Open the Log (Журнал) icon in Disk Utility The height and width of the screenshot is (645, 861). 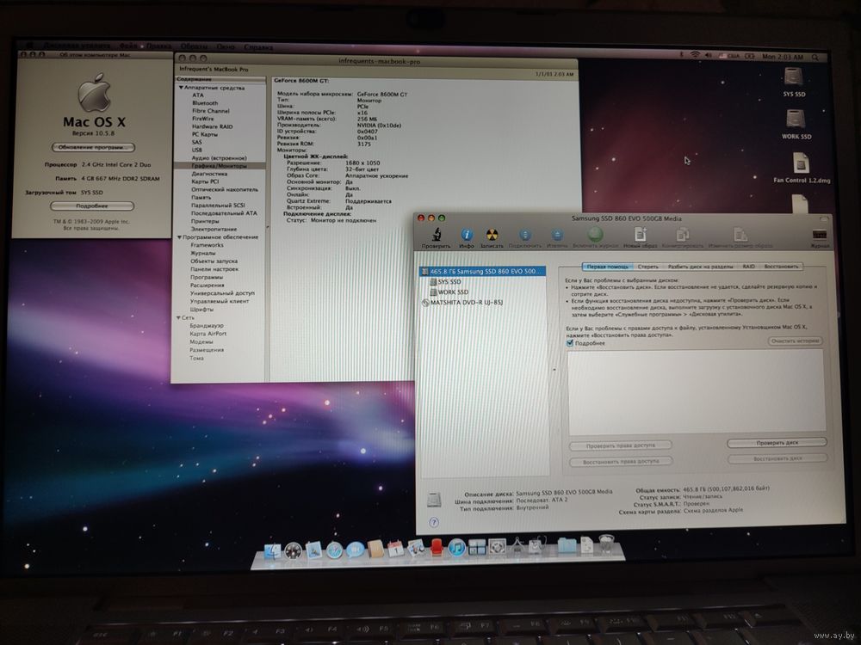tap(820, 236)
